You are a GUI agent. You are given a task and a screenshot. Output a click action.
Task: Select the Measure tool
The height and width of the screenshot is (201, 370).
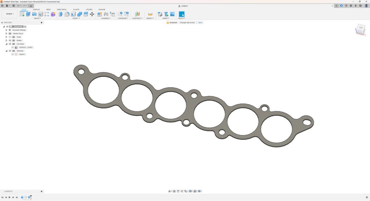pyautogui.click(x=150, y=14)
